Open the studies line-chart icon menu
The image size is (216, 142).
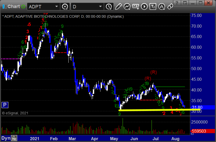(127, 7)
